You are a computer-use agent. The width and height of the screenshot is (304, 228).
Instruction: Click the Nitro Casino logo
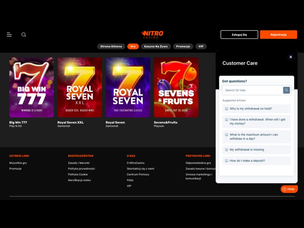pyautogui.click(x=152, y=34)
